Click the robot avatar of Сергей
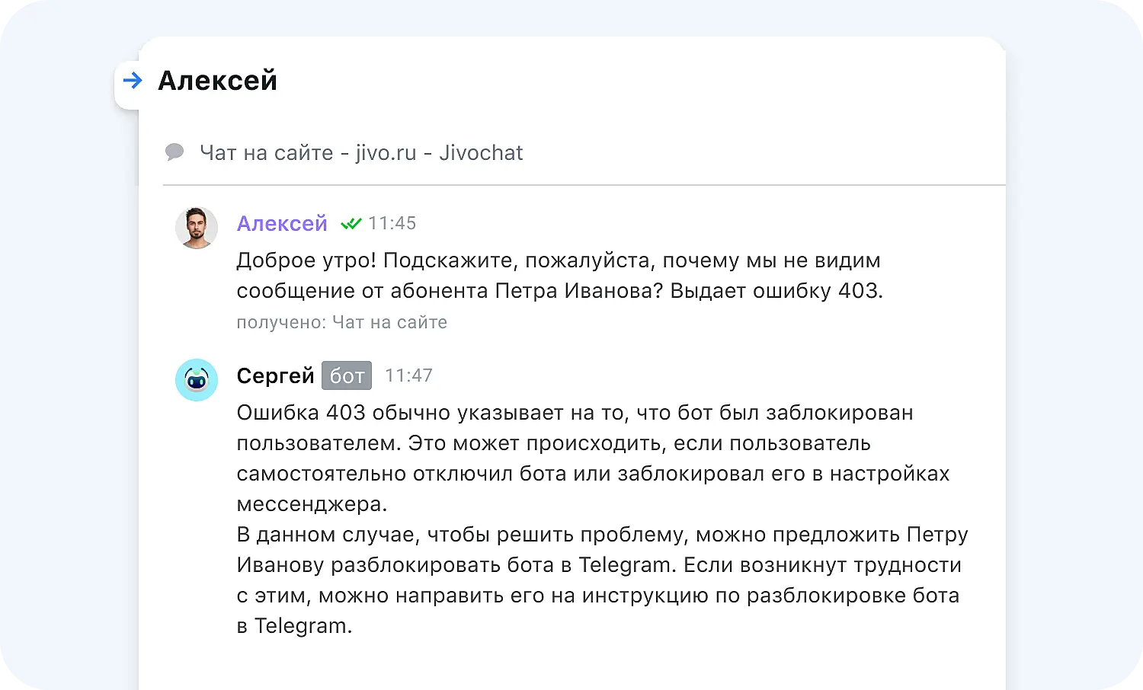 (197, 380)
